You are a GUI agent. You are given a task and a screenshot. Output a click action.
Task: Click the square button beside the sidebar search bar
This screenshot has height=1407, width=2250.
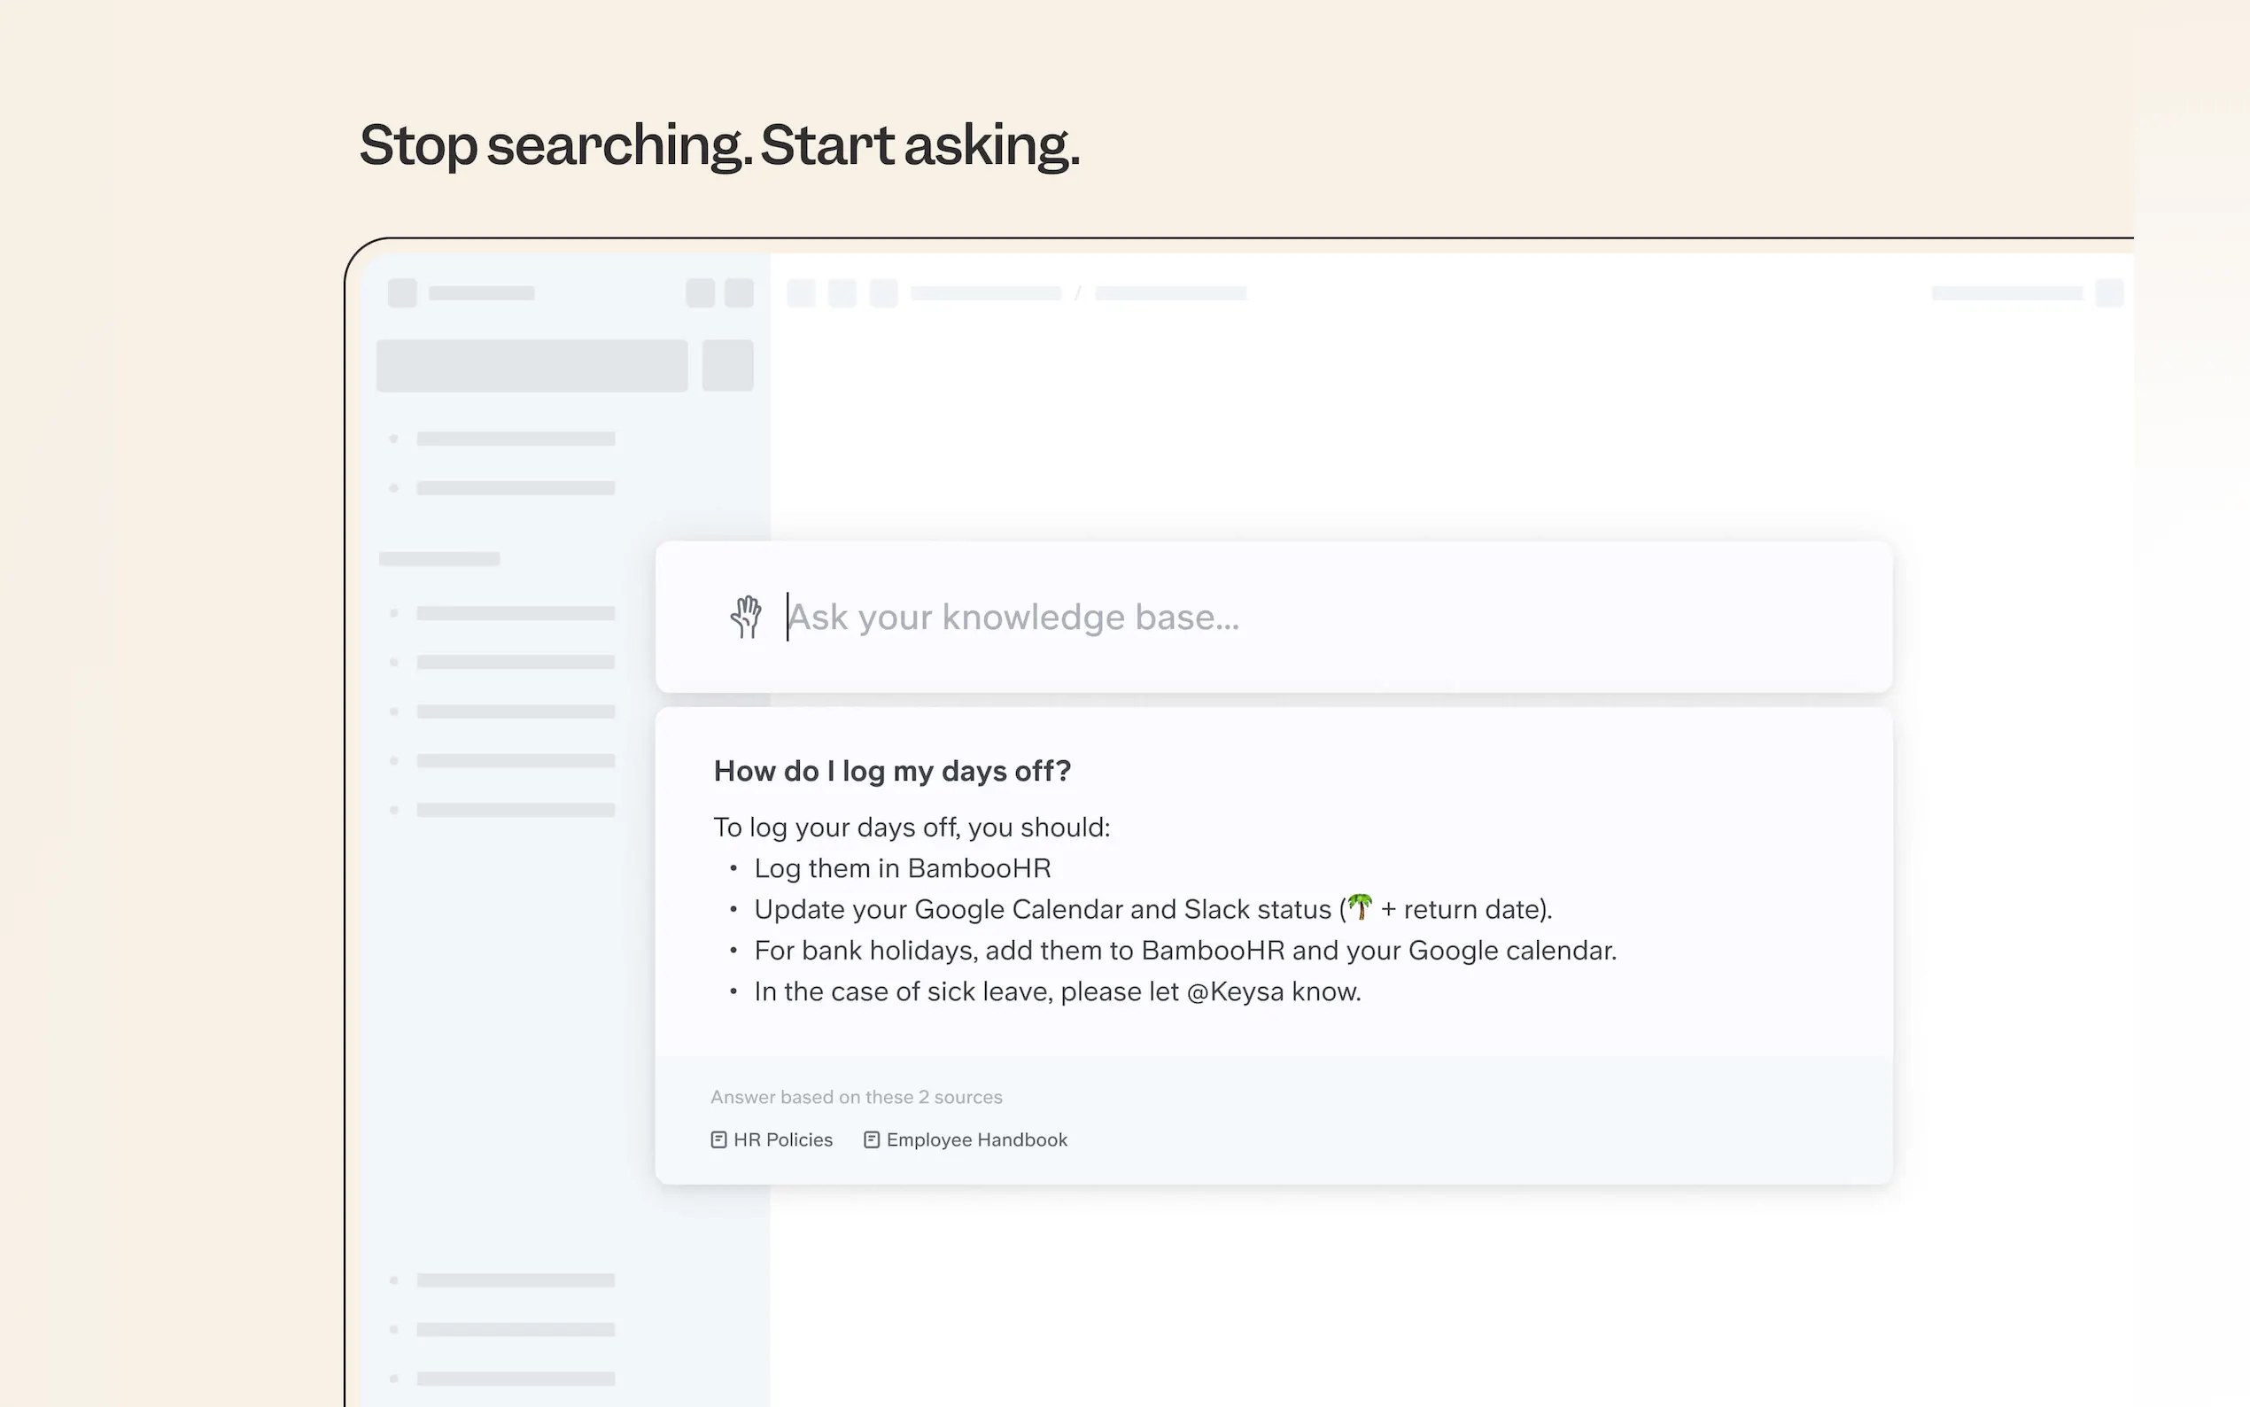tap(726, 366)
